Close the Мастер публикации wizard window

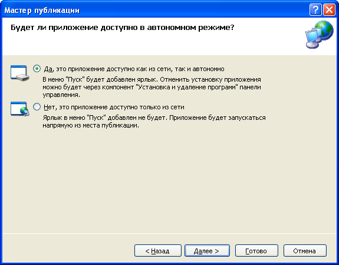tap(329, 10)
